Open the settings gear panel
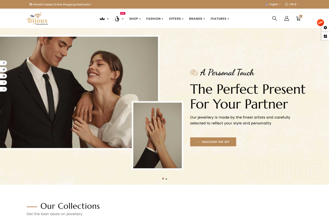This screenshot has width=329, height=218. tap(325, 28)
